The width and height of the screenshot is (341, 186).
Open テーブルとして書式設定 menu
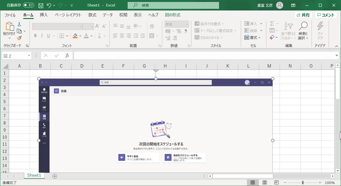[x=215, y=31]
